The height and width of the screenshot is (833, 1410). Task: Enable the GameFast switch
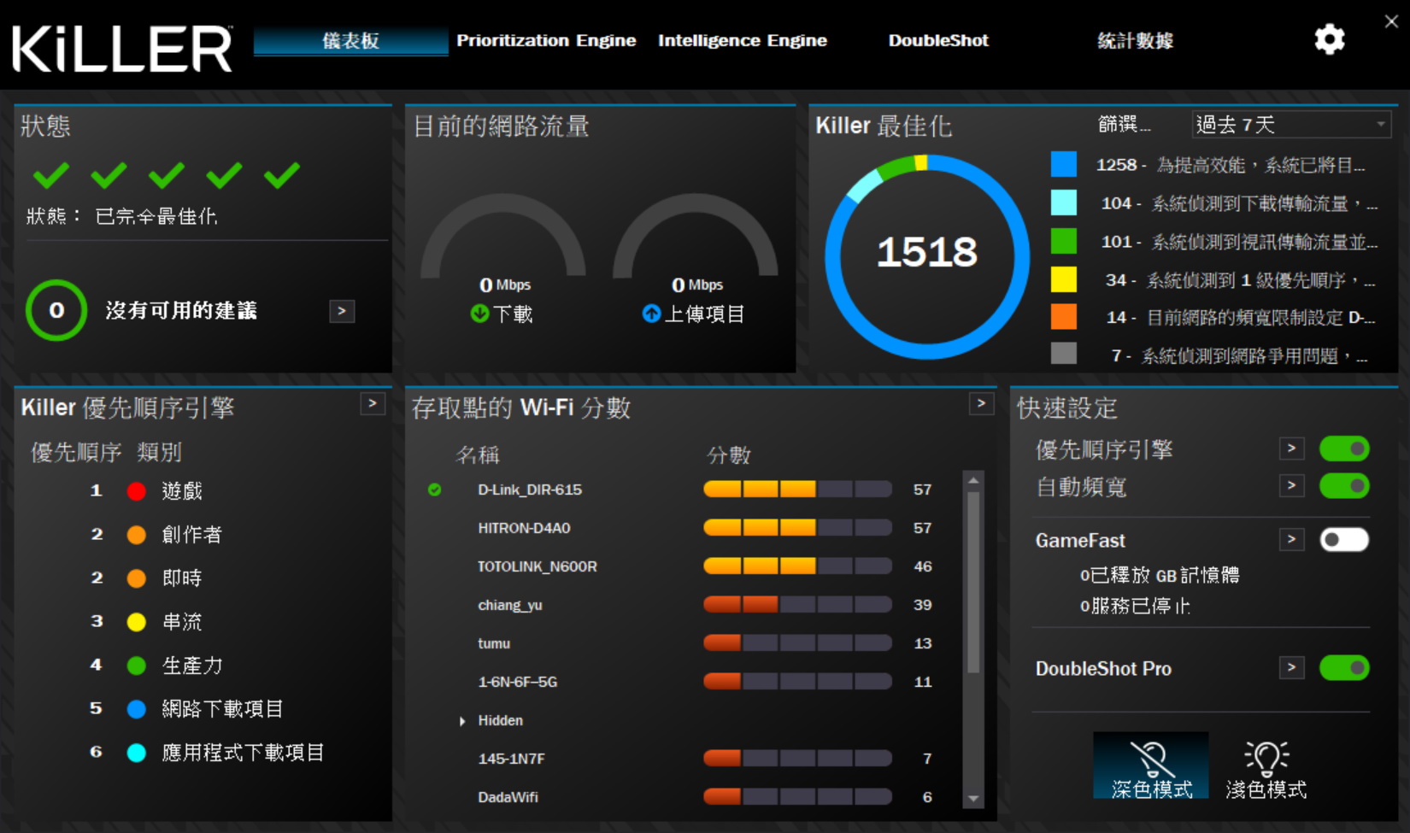click(1344, 540)
